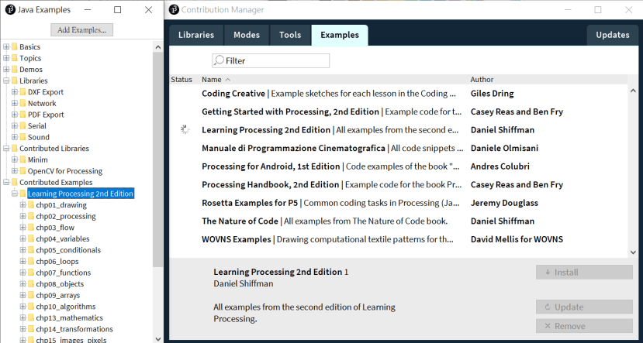The width and height of the screenshot is (643, 343).
Task: Click Giles Dring author cell
Action: (492, 94)
